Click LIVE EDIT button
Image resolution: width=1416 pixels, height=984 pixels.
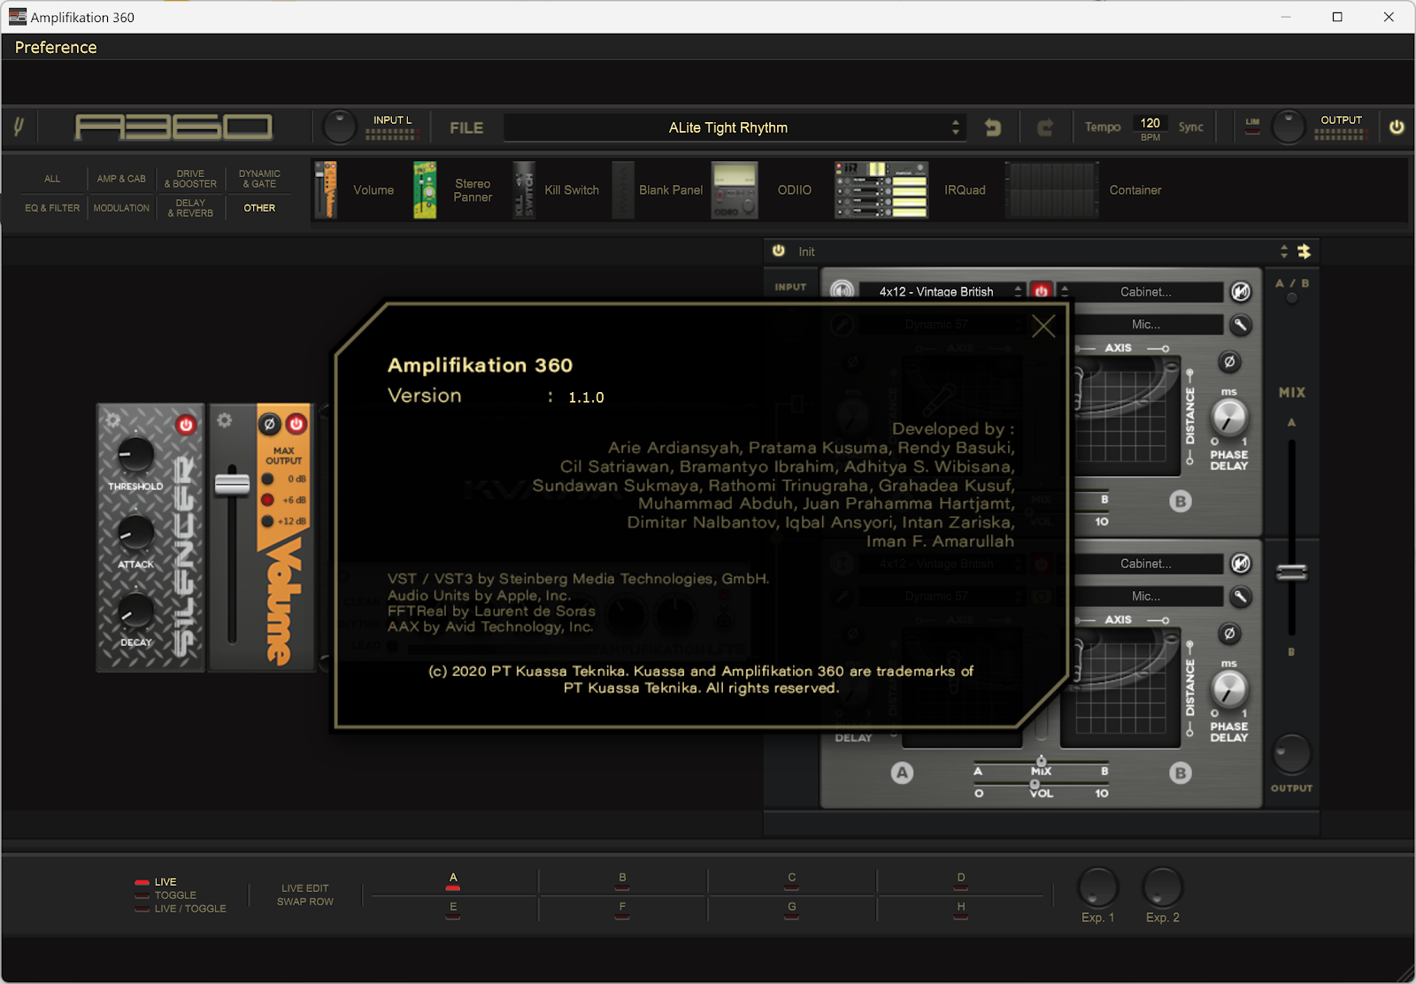point(305,888)
